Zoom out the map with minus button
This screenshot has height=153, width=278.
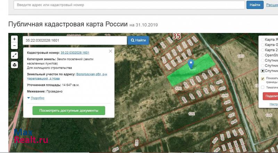pos(14,46)
